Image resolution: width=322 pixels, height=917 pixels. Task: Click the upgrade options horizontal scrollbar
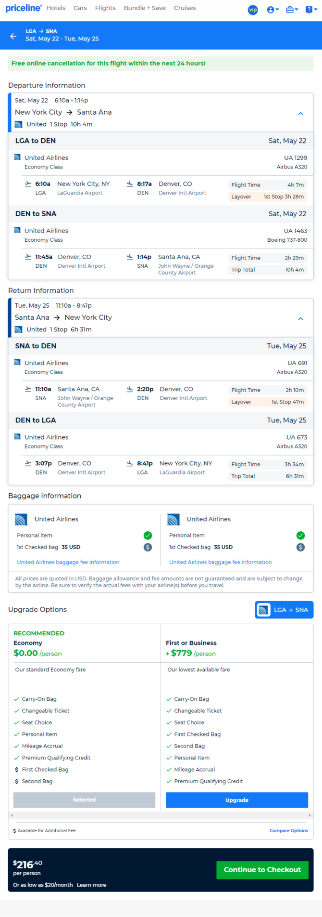pos(161,815)
